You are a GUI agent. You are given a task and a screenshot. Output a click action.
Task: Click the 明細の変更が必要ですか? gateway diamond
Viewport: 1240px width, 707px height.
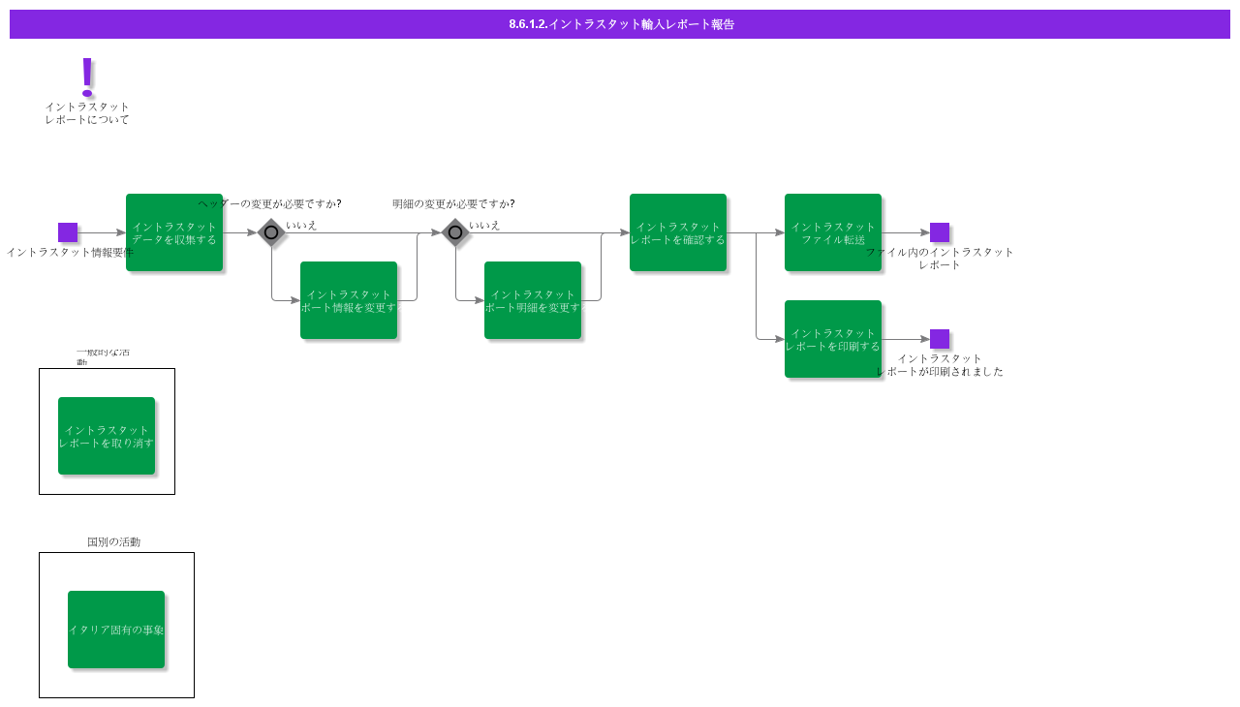455,232
